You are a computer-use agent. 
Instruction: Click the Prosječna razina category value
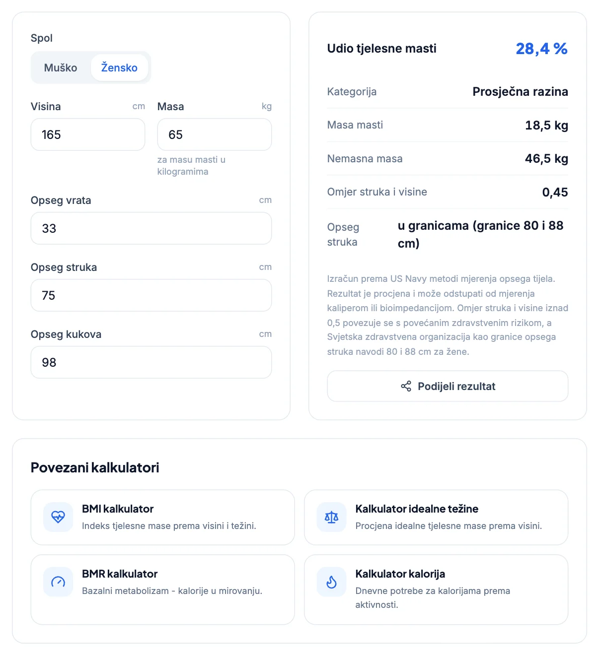[x=520, y=92]
